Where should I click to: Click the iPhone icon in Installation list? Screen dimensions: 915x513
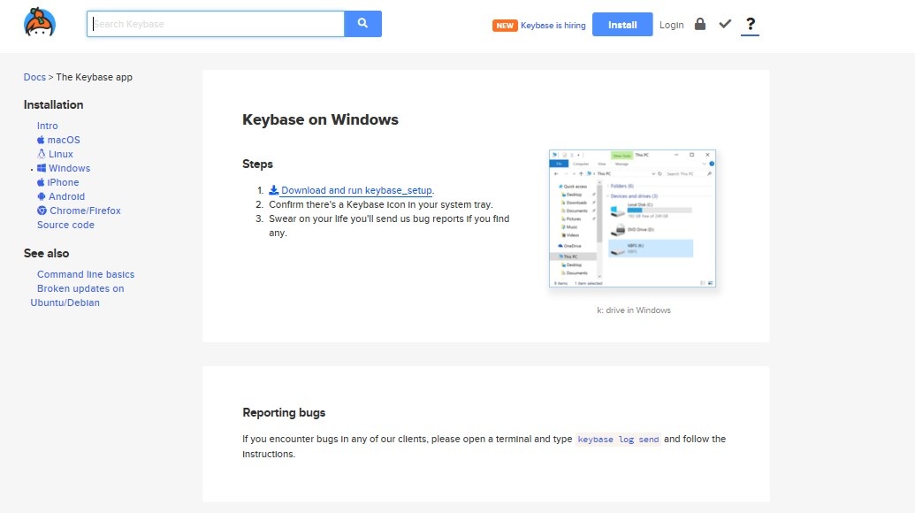coord(41,182)
